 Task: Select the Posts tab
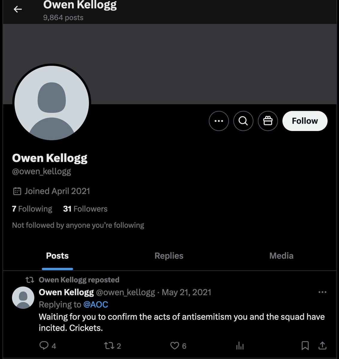pos(57,256)
